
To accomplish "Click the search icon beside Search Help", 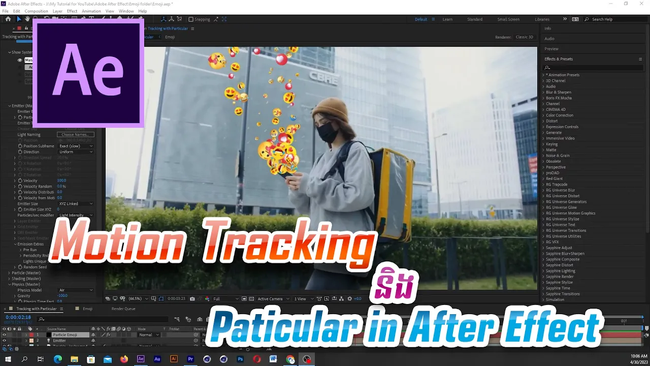I will [x=587, y=19].
